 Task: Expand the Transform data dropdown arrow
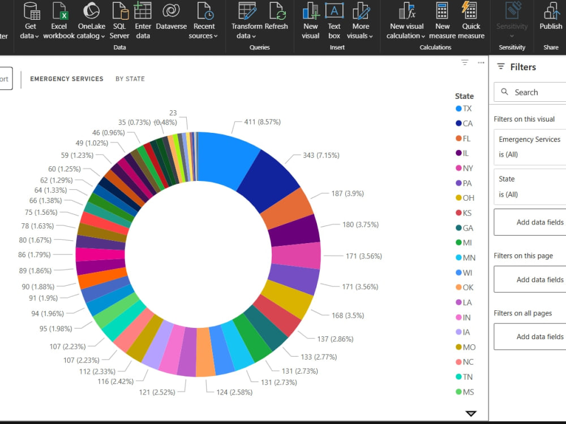(254, 36)
